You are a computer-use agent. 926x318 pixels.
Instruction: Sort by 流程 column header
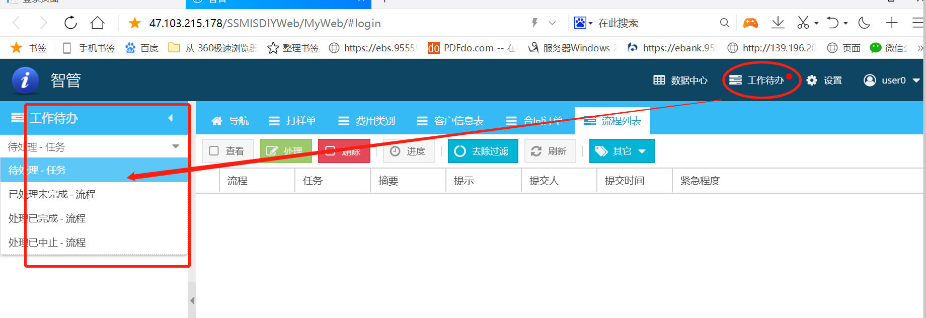click(x=257, y=181)
